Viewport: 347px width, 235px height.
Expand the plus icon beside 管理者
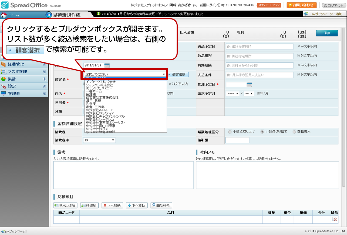tap(44, 94)
